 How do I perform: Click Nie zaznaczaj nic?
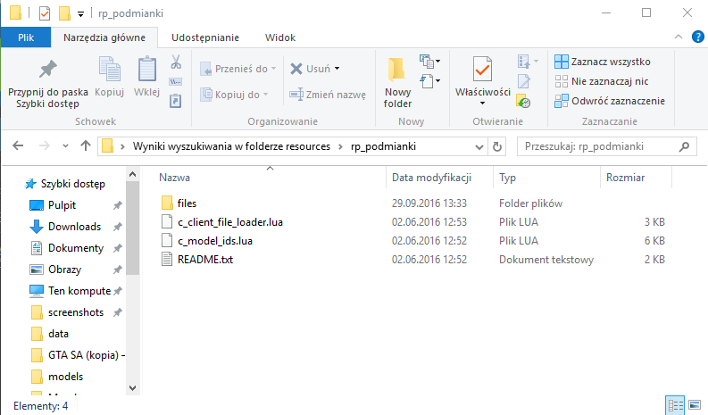[x=602, y=81]
